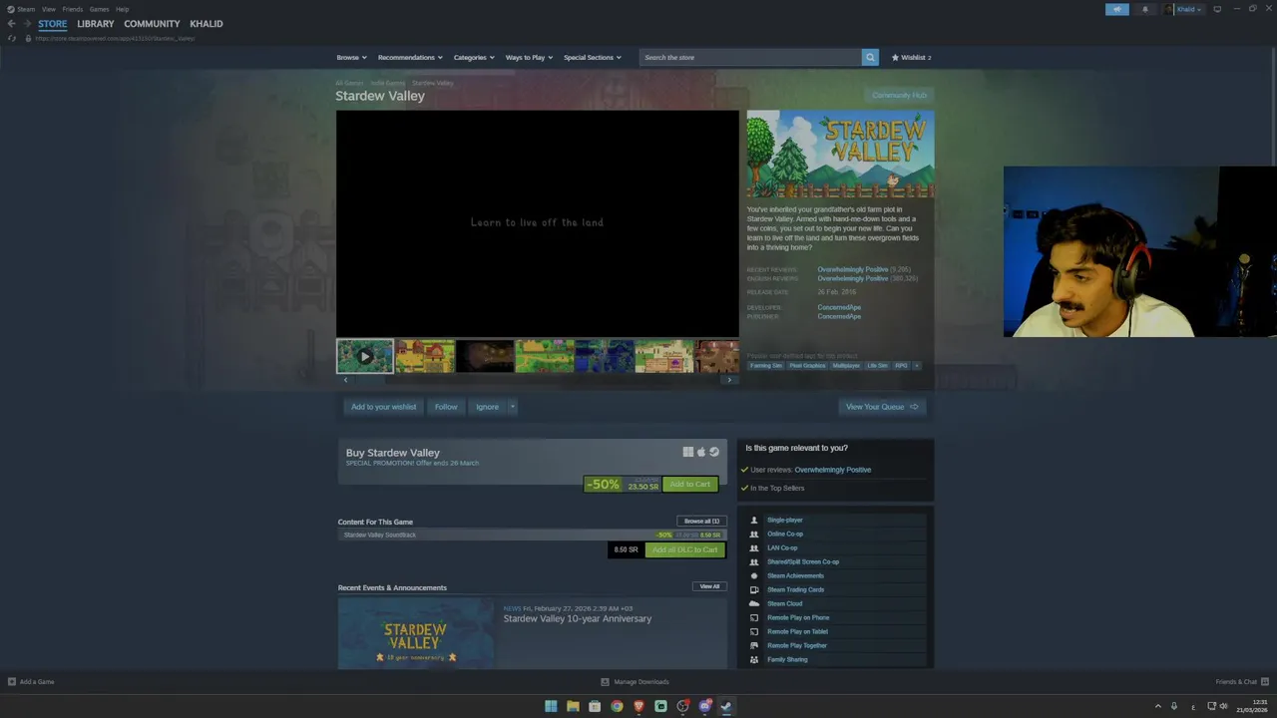The width and height of the screenshot is (1277, 718).
Task: Open the Community Hub
Action: click(899, 95)
